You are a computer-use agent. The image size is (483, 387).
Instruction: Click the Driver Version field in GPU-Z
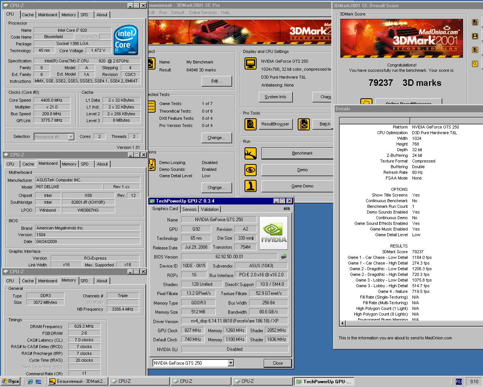point(235,321)
